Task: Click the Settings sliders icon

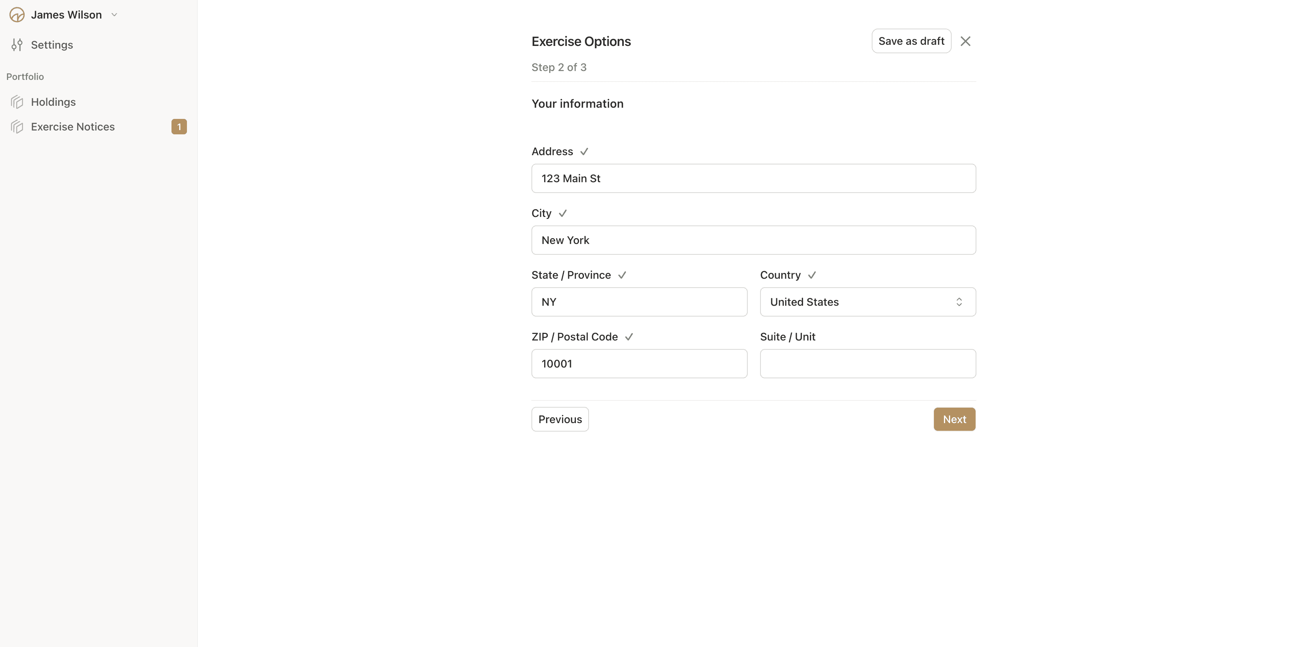Action: [17, 45]
